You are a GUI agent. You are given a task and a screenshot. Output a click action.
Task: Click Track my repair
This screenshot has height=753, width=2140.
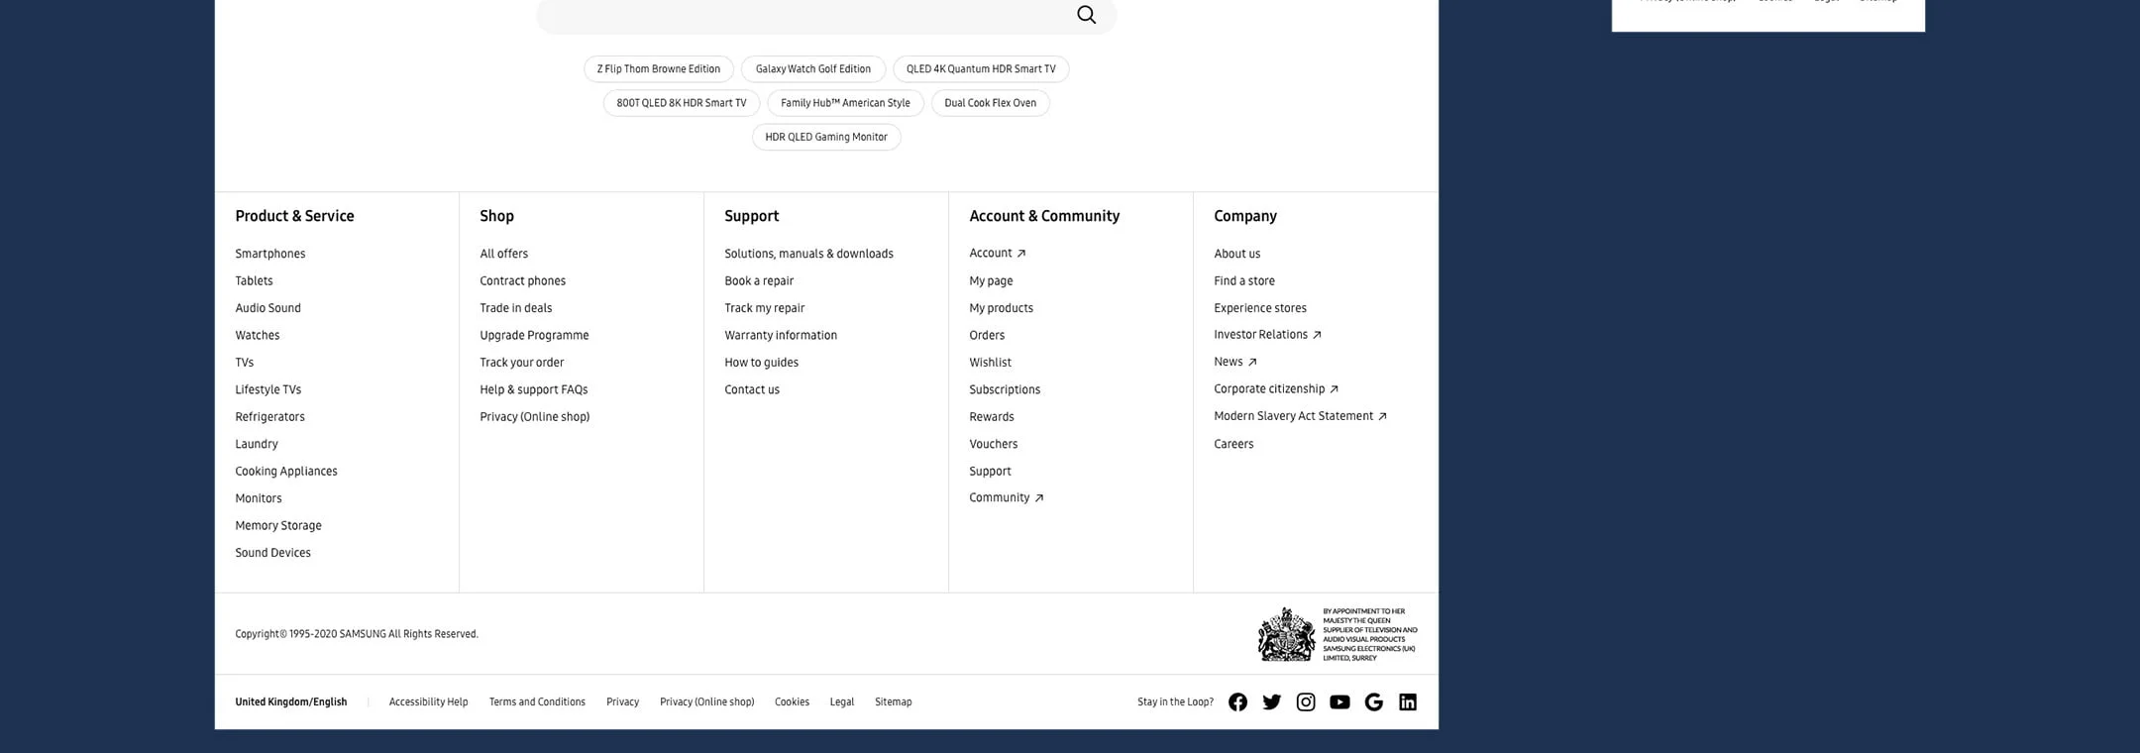click(x=765, y=309)
